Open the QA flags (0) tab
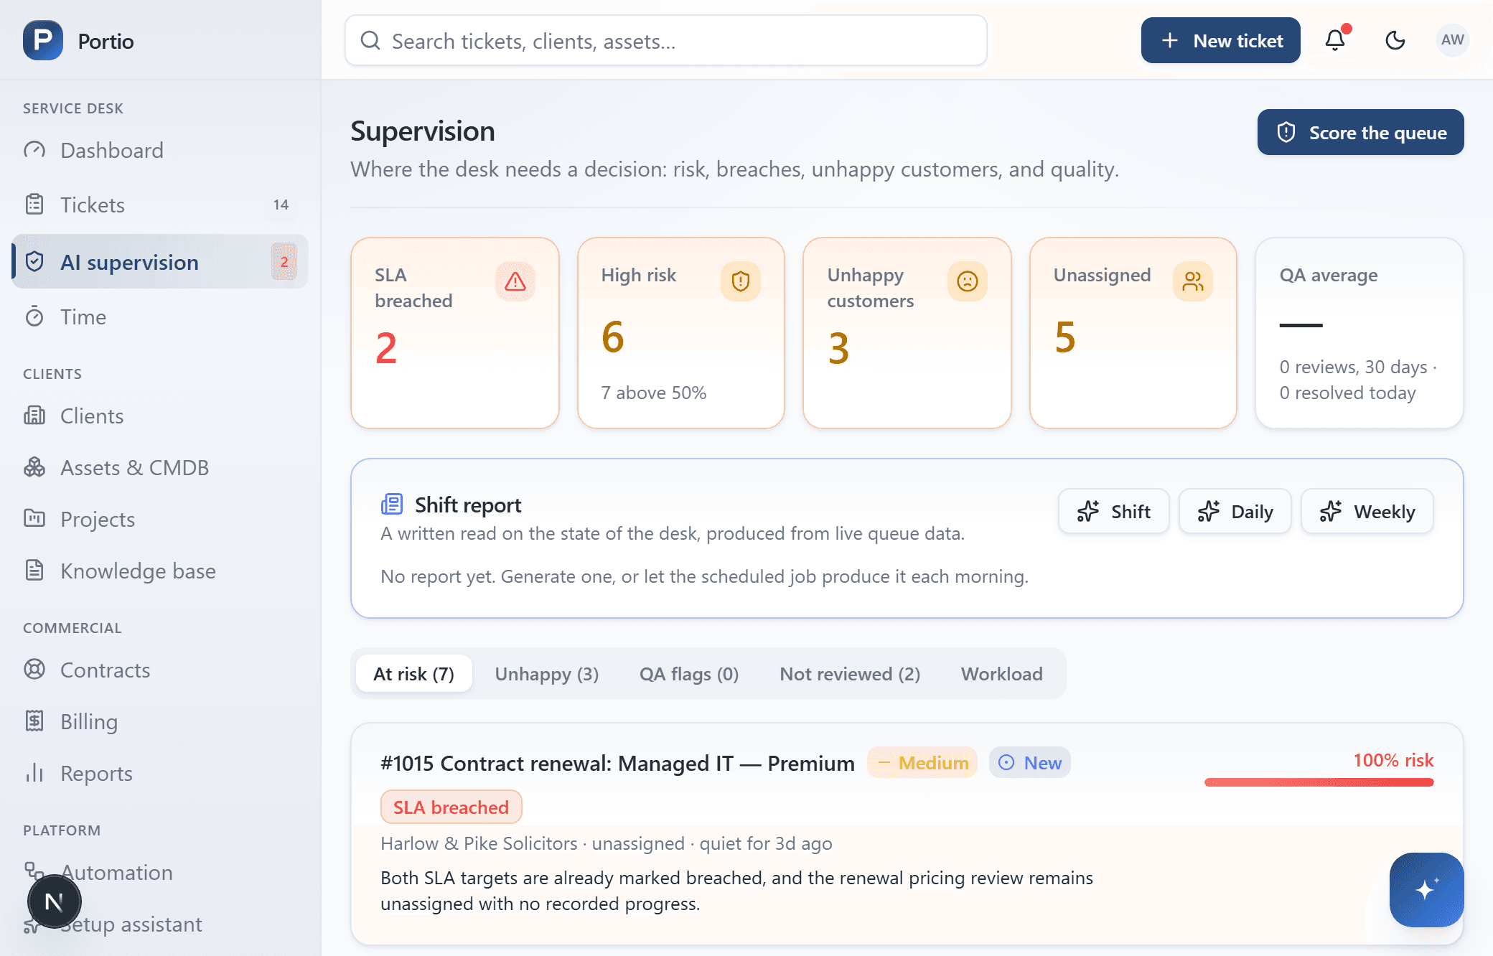Viewport: 1493px width, 956px height. tap(689, 673)
